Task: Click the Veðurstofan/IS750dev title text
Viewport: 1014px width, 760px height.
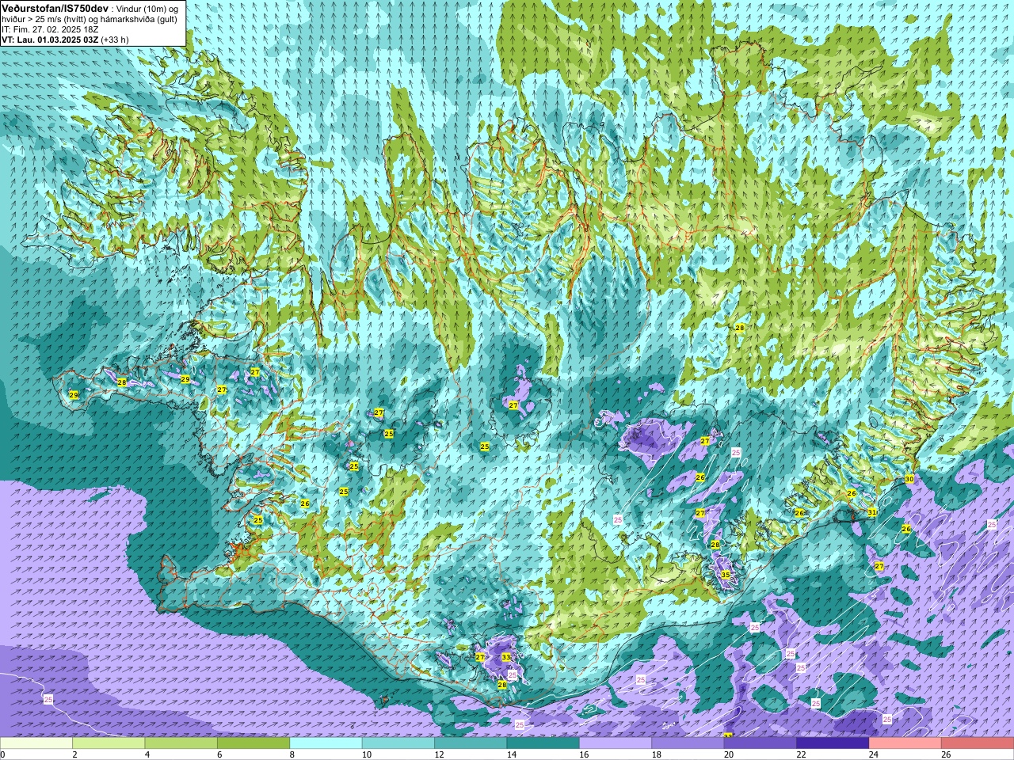Action: point(55,7)
